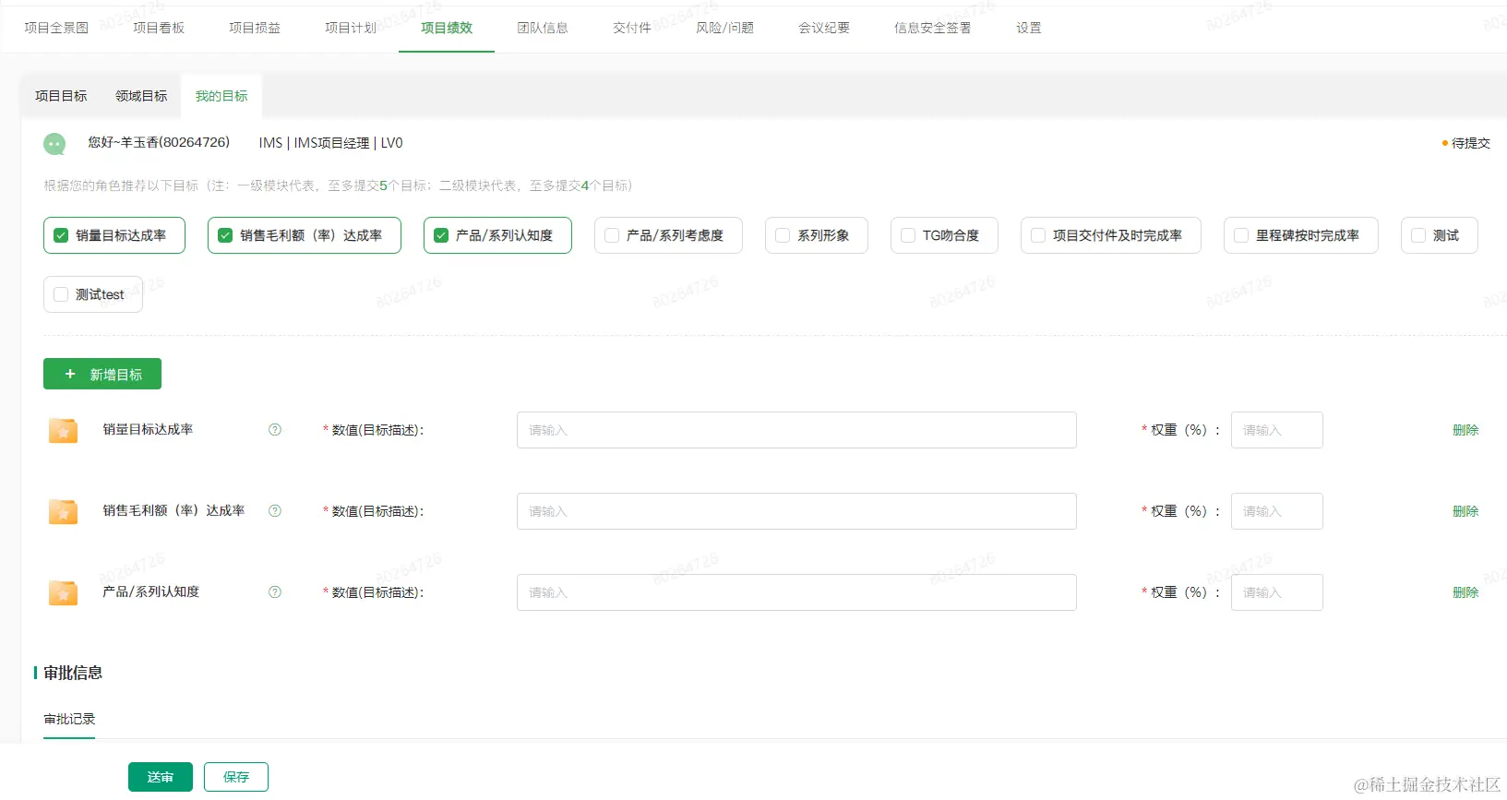
Task: Open help tooltip icon for 产品/系列认知度
Action: click(x=275, y=592)
